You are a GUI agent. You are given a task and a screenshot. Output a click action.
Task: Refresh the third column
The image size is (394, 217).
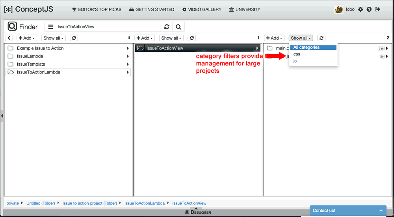coord(322,38)
